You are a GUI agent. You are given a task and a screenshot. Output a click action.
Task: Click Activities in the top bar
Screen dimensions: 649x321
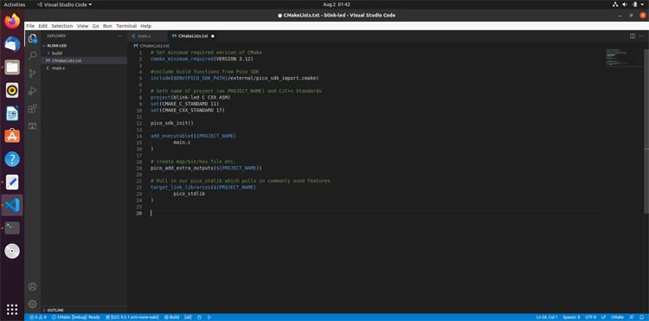(x=15, y=4)
